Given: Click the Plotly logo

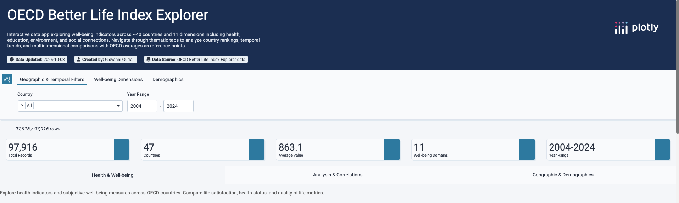Looking at the screenshot, I should point(636,28).
